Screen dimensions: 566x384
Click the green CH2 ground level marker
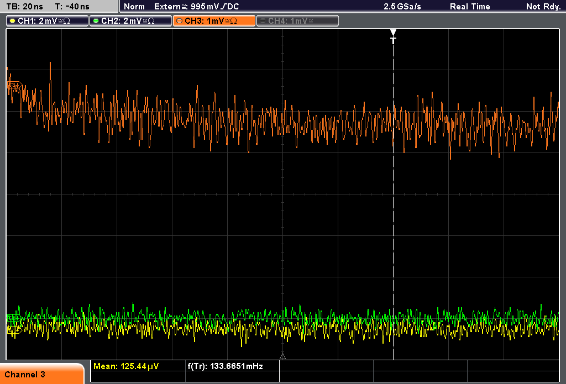click(x=14, y=318)
